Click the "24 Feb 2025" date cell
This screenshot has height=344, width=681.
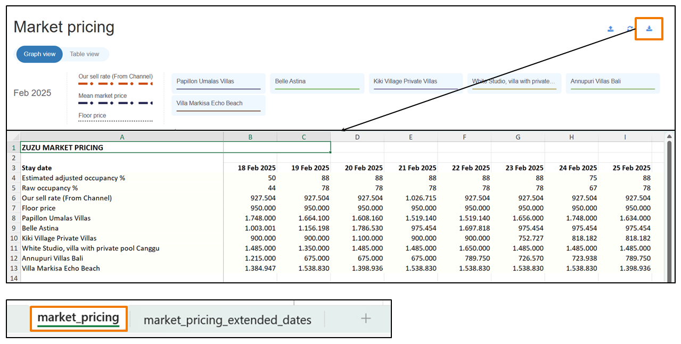[572, 168]
